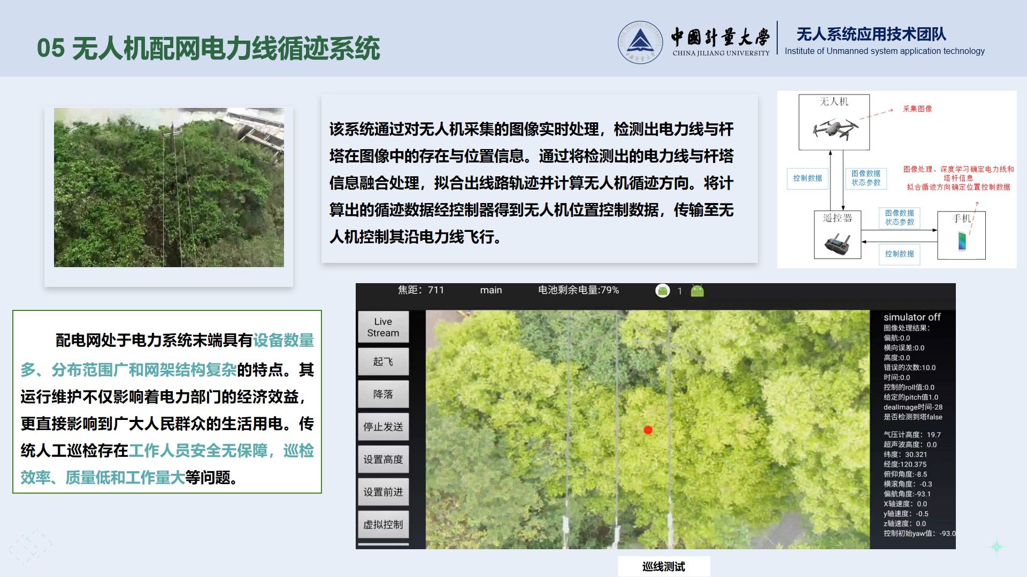Toggle the 停止发送 button
Viewport: 1027px width, 577px height.
click(383, 426)
